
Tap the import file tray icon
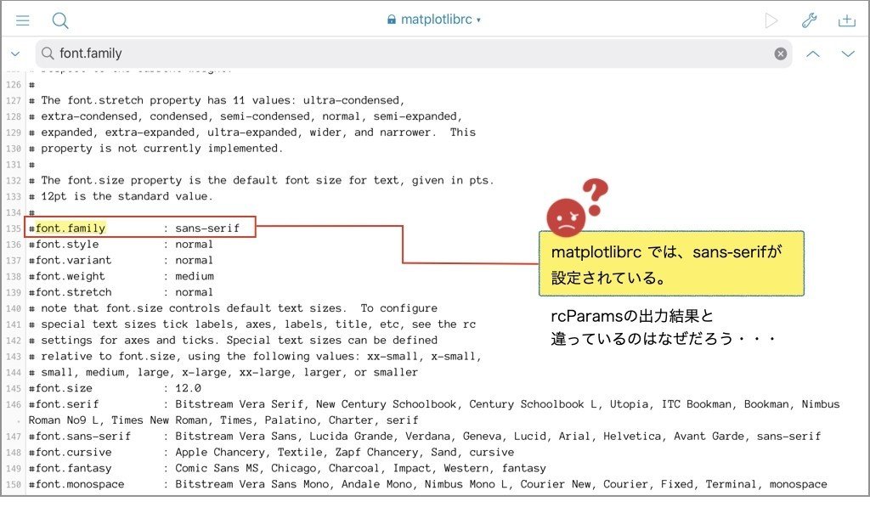[847, 20]
